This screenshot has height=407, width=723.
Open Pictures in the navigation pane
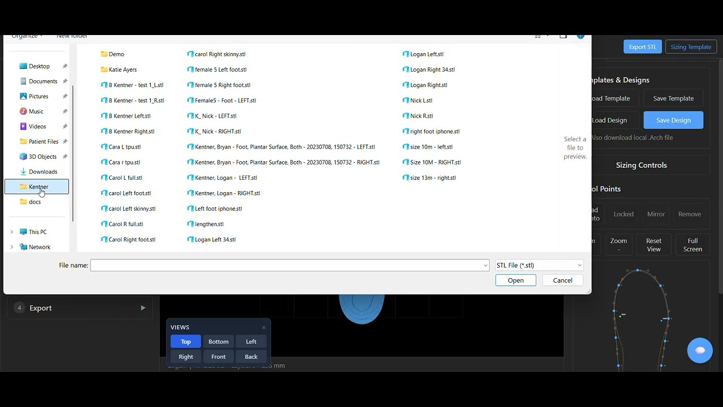point(38,96)
